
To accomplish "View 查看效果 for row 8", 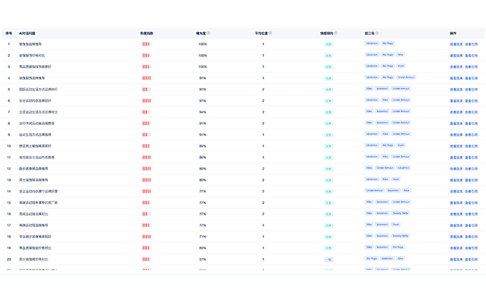I will pos(456,124).
